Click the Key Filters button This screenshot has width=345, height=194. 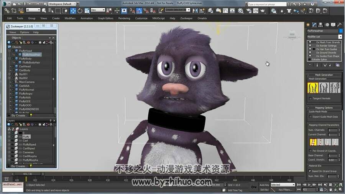(x=285, y=190)
